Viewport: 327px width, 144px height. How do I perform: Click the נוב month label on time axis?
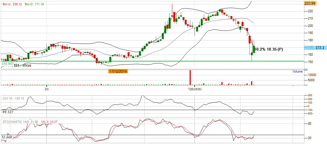47,89
